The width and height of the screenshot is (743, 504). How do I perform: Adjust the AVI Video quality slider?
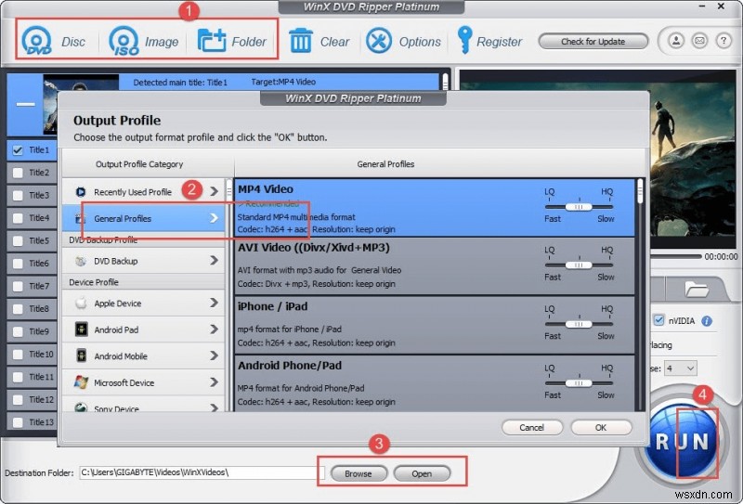579,265
